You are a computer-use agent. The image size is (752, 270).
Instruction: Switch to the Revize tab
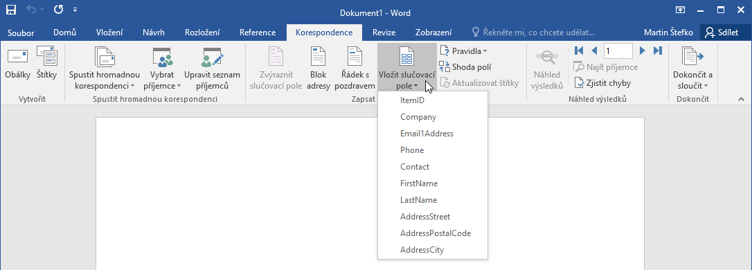coord(384,33)
